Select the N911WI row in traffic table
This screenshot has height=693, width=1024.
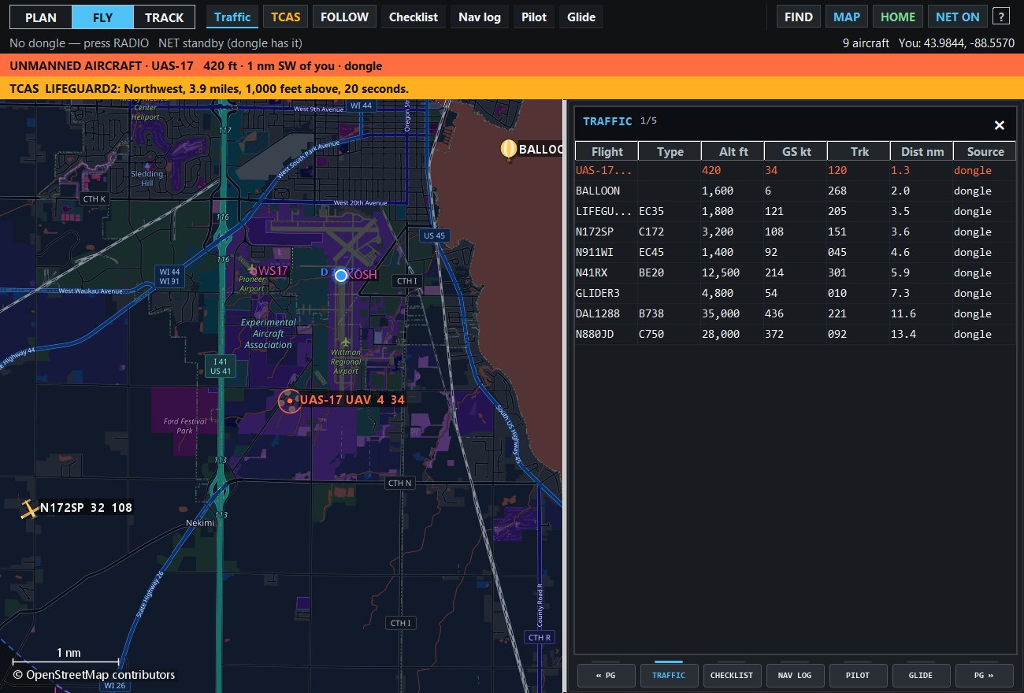[x=795, y=252]
